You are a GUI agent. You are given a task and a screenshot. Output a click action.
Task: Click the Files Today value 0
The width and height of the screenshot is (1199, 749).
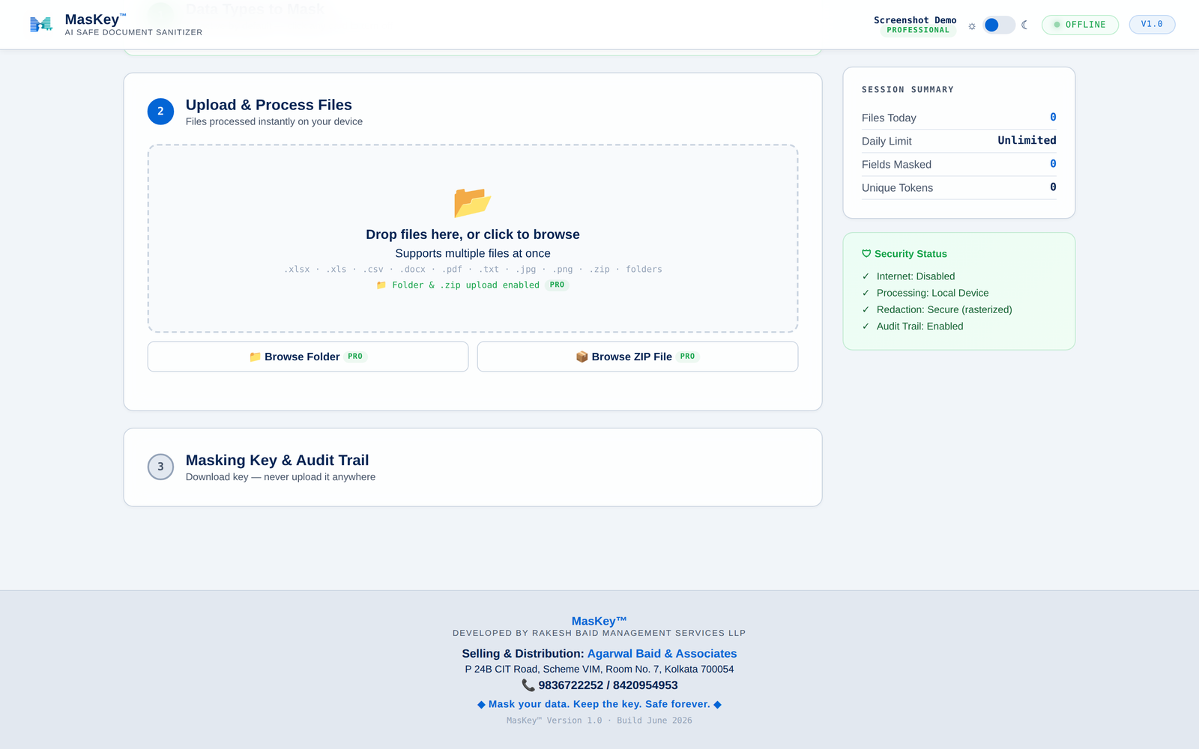click(x=1053, y=117)
